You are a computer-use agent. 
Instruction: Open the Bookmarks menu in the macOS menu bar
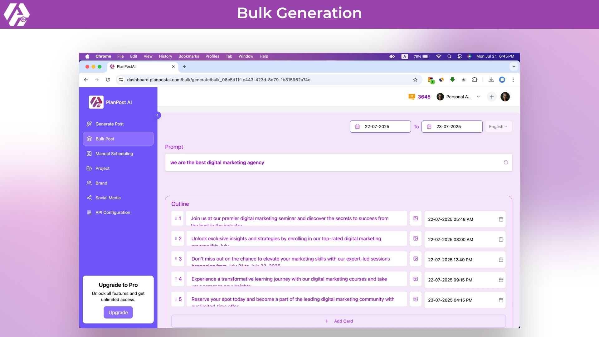click(188, 56)
